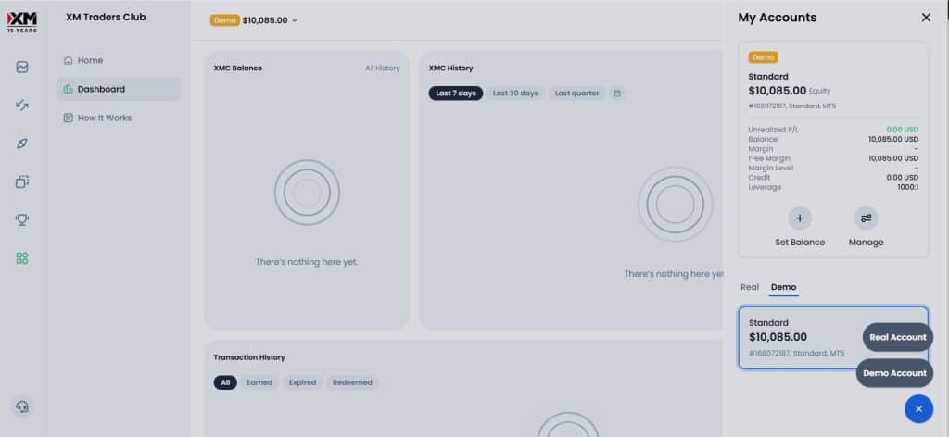Close the My Accounts panel
This screenshot has height=437, width=949.
pos(926,18)
